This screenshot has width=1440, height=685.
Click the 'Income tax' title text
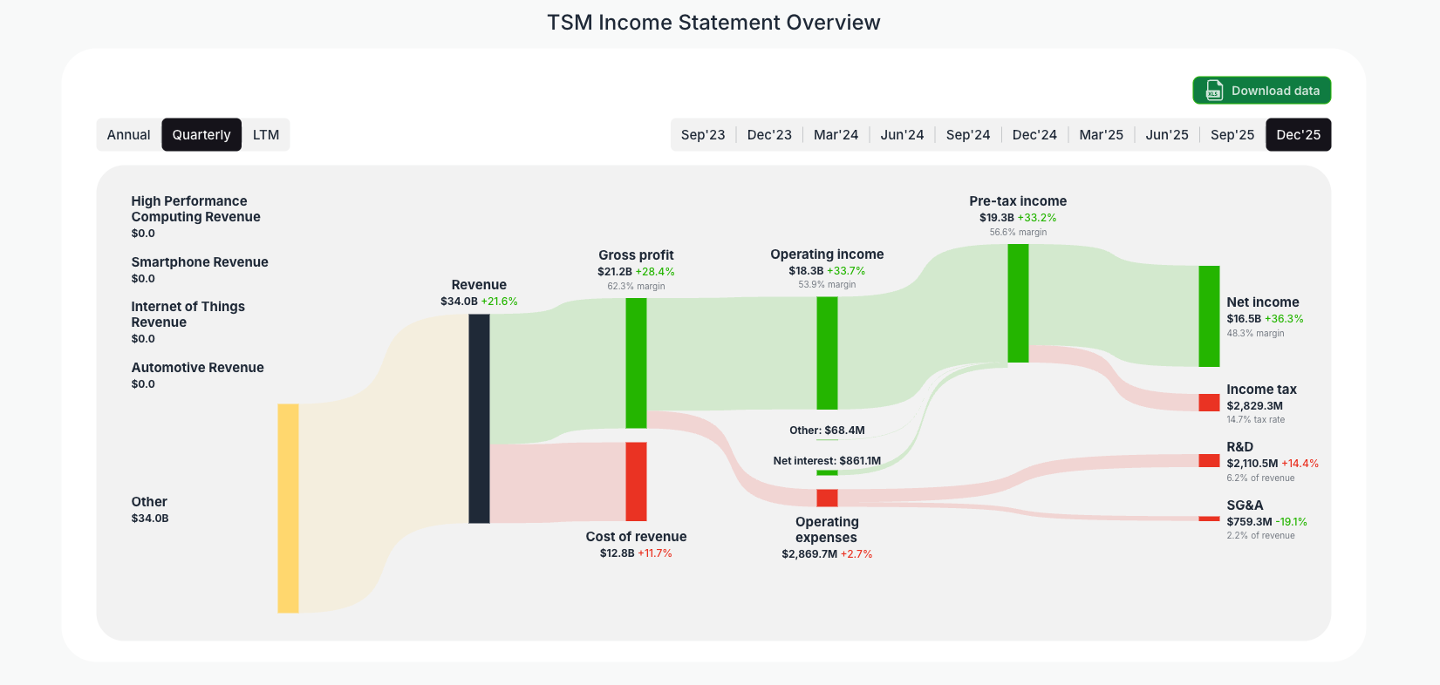click(x=1261, y=390)
